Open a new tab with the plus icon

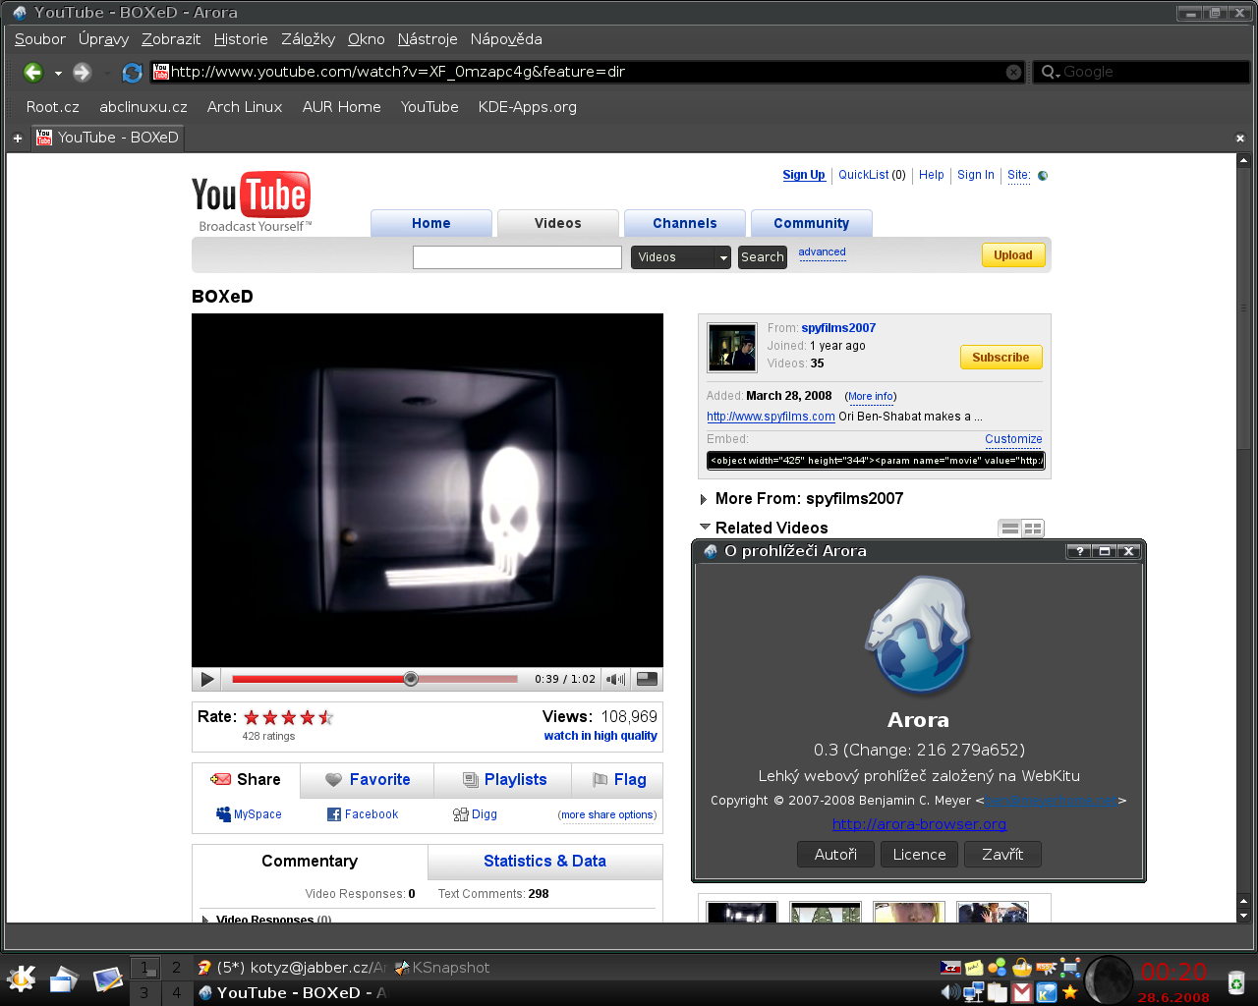tap(18, 139)
